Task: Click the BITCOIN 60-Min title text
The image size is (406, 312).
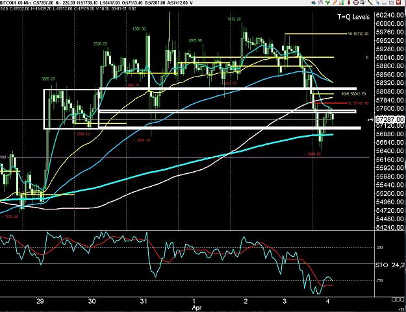Action: tap(14, 3)
